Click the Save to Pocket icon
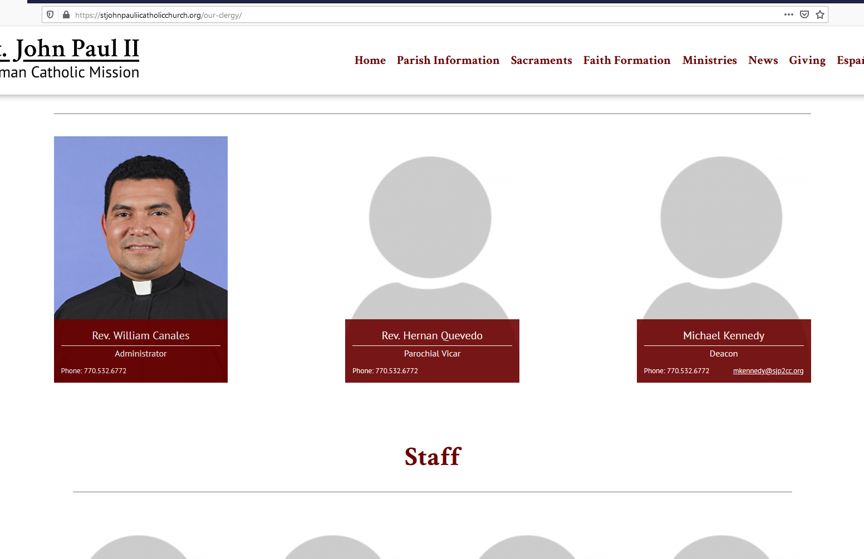This screenshot has height=559, width=864. [804, 14]
